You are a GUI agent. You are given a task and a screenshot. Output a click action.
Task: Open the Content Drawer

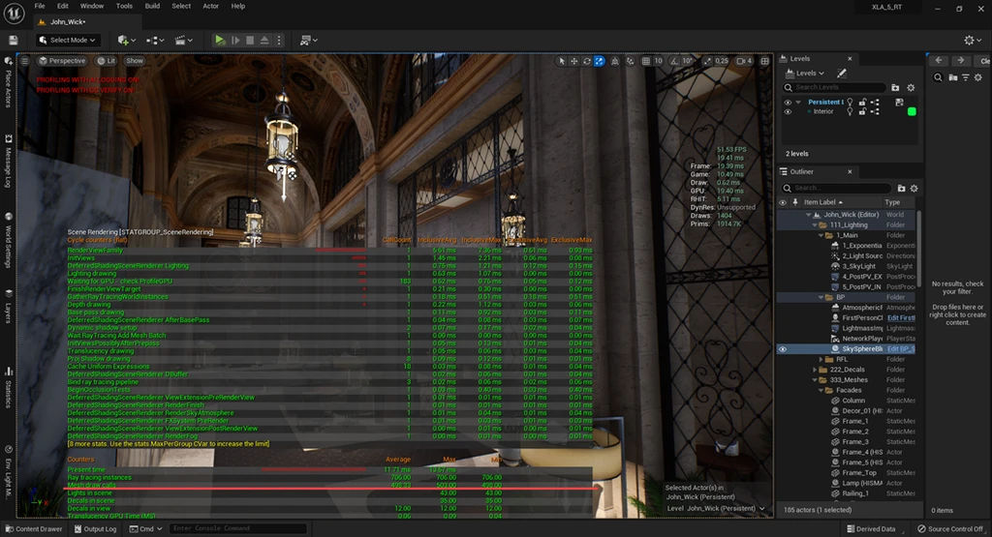click(34, 529)
